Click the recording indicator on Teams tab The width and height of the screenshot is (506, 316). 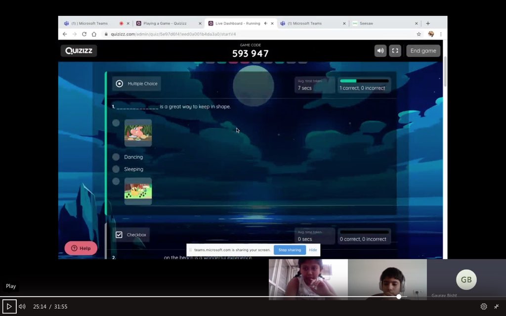122,23
